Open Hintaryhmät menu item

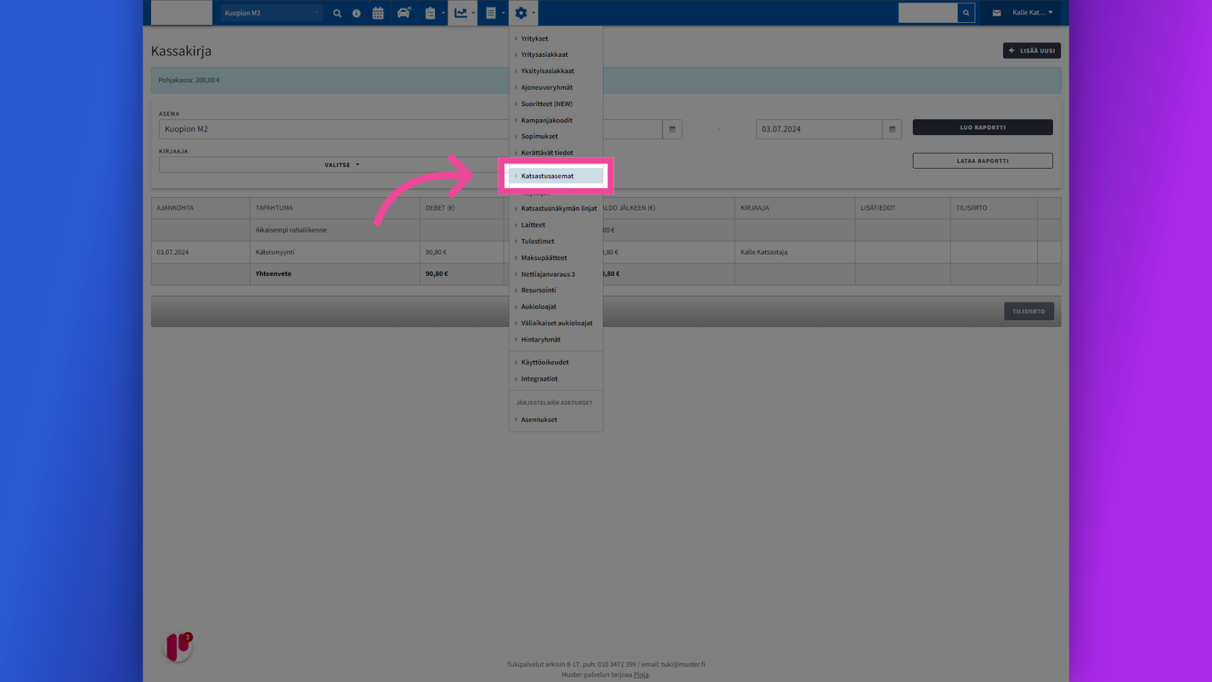540,340
